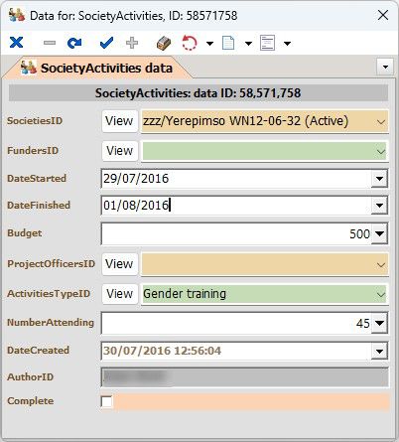Image resolution: width=399 pixels, height=442 pixels.
Task: Click the blue checkmark save icon
Action: point(106,43)
